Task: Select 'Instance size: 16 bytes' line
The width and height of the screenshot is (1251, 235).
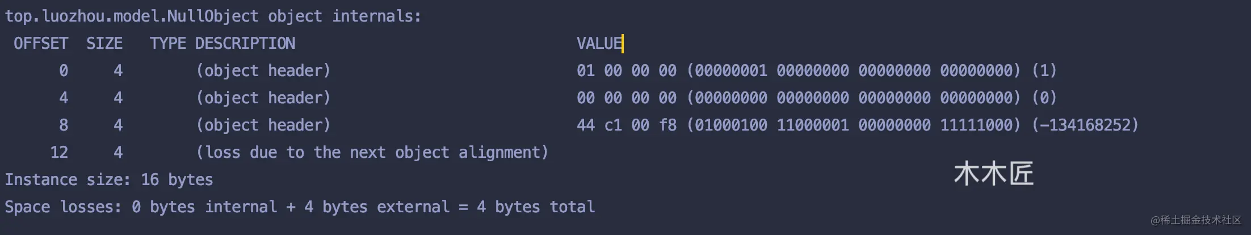Action: 109,180
